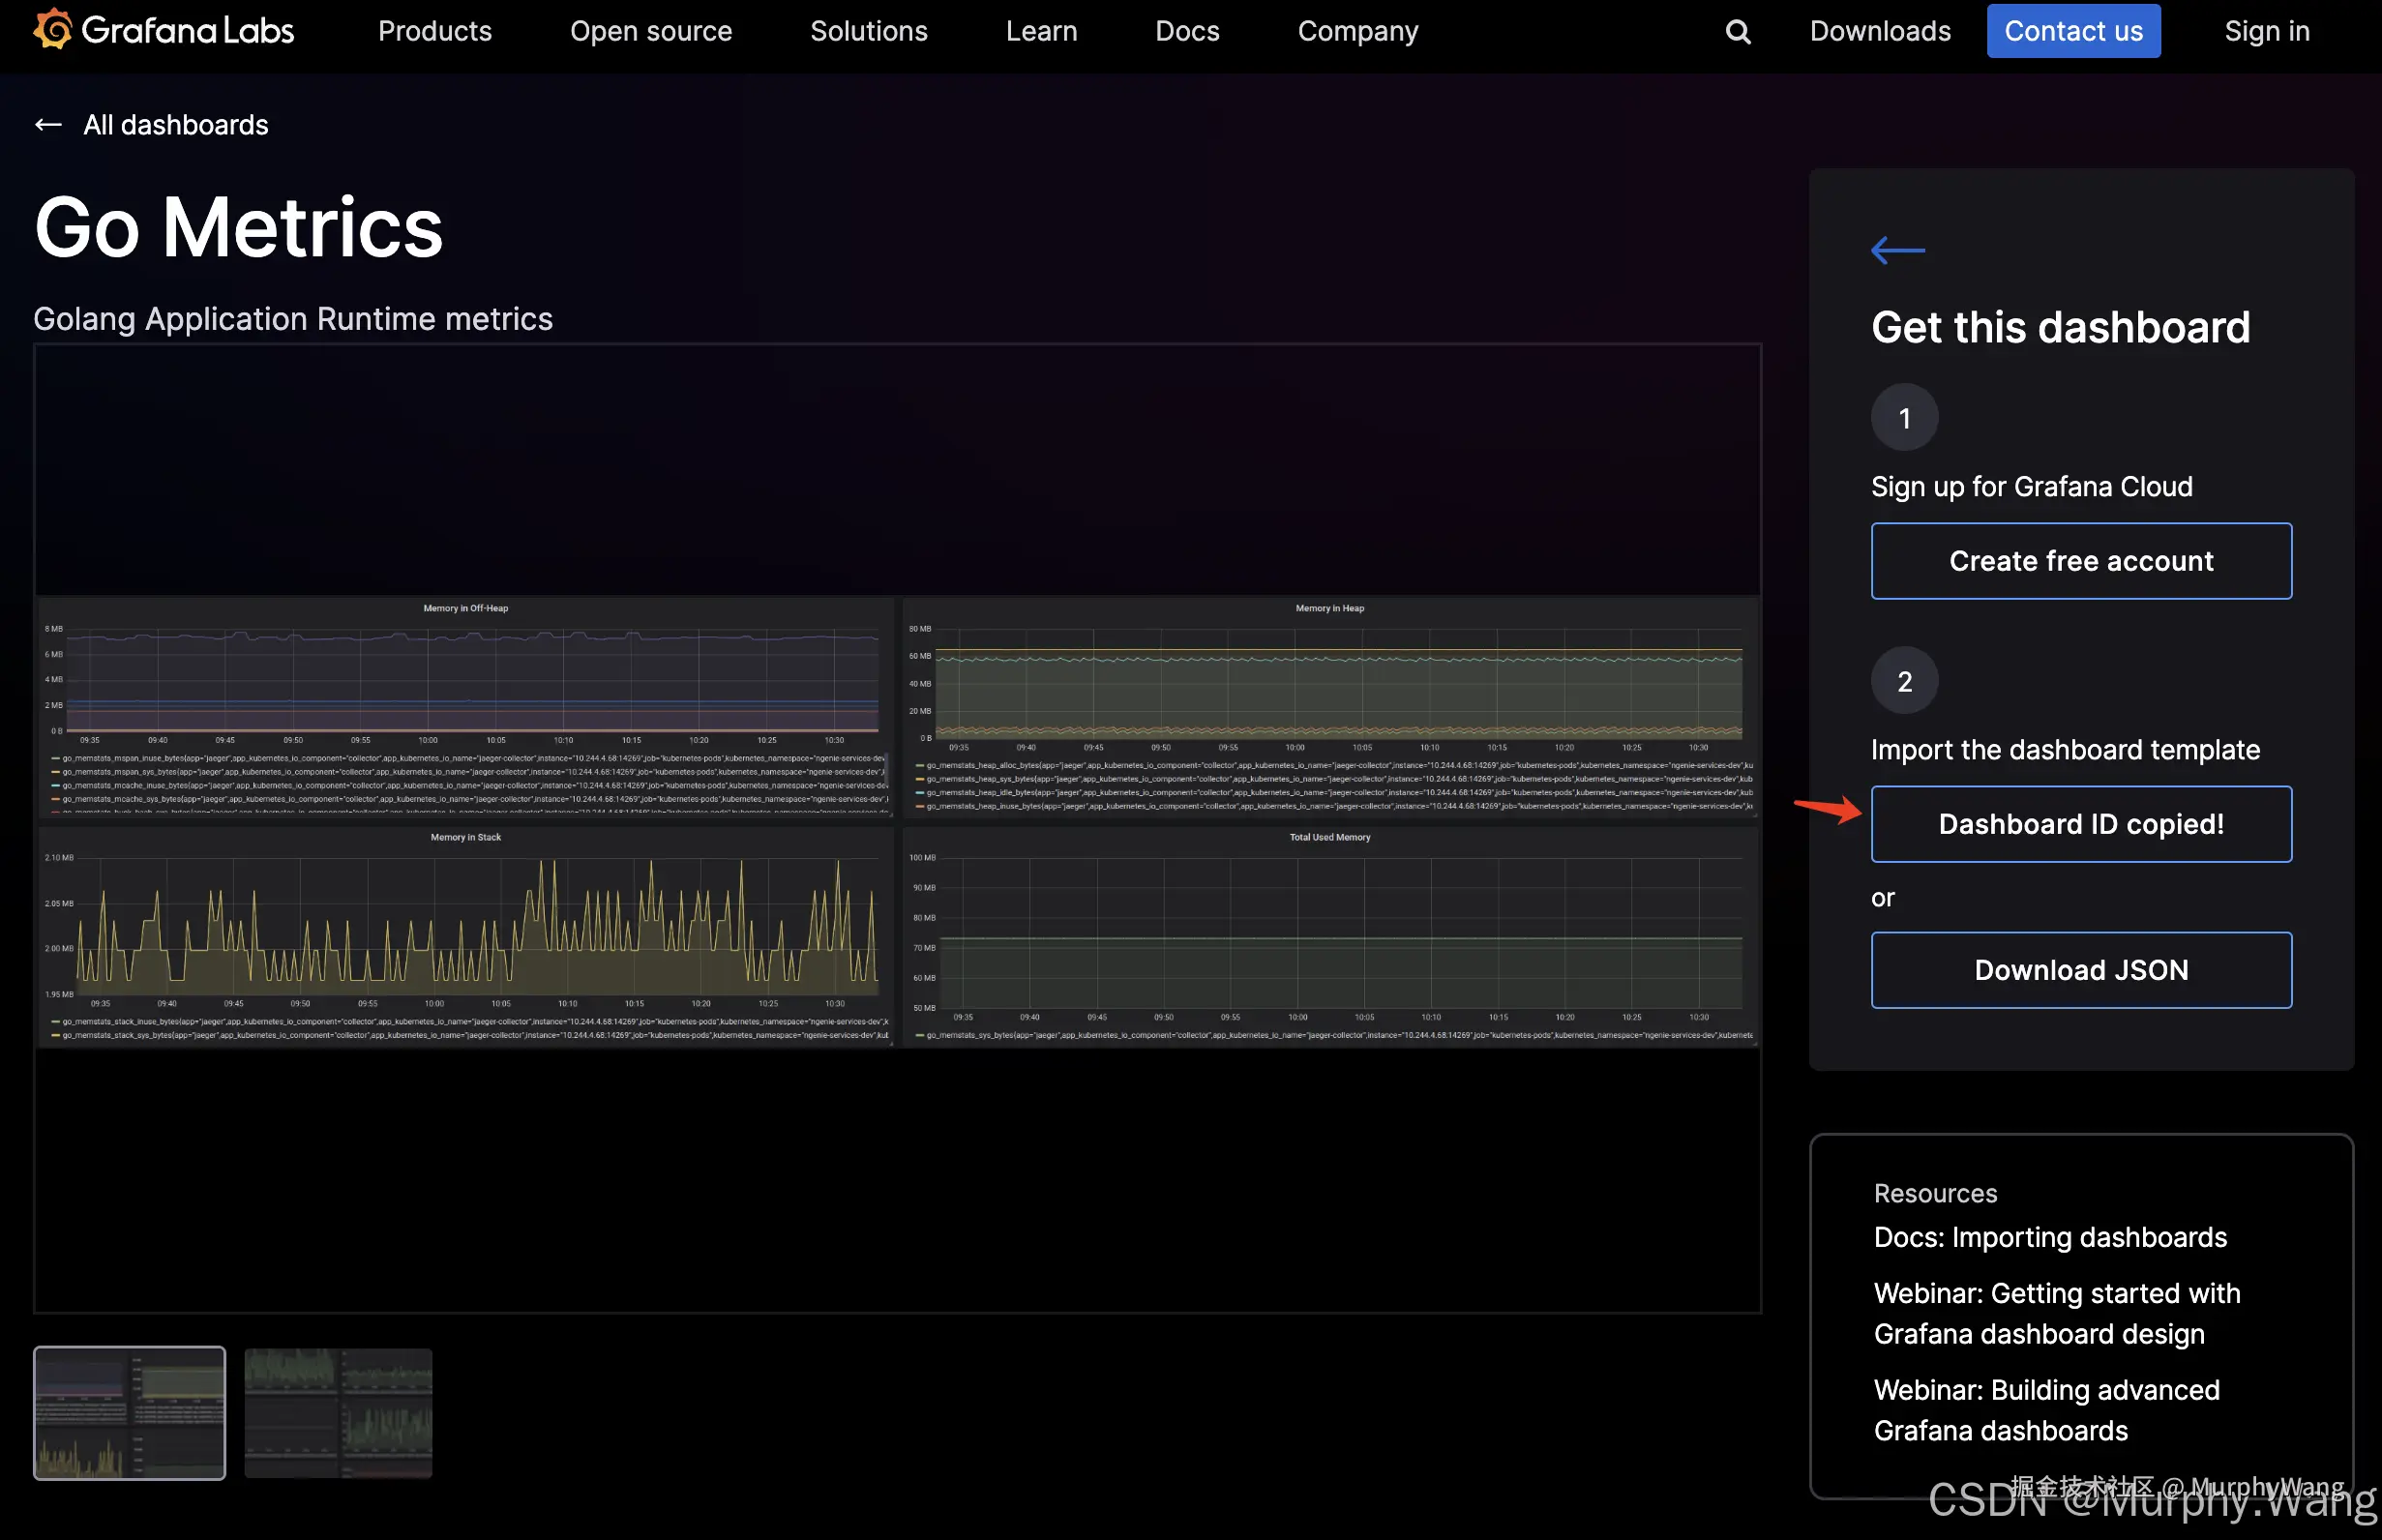The image size is (2382, 1540).
Task: Open Webinar: Building advanced Grafana dashboards
Action: click(x=2045, y=1410)
